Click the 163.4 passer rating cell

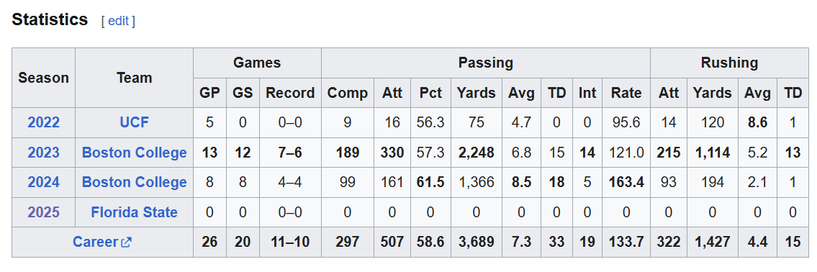(x=626, y=182)
